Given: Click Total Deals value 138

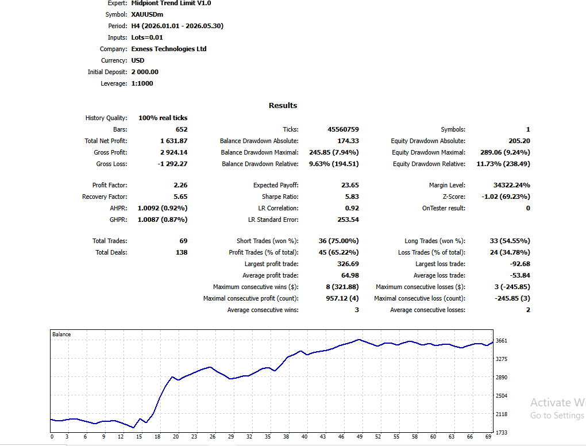Looking at the screenshot, I should [182, 253].
